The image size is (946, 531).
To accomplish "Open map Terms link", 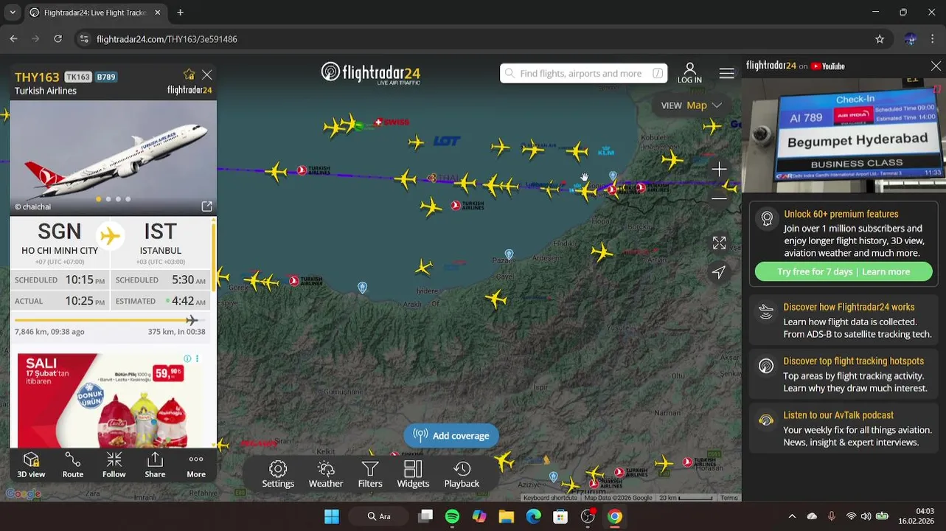I will pos(729,498).
